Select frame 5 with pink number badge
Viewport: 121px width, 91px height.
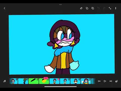(54, 81)
